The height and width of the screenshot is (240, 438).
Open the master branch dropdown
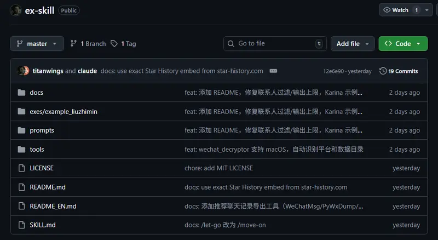pos(37,44)
